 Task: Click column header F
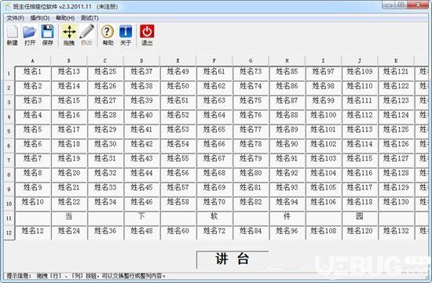tap(214, 61)
